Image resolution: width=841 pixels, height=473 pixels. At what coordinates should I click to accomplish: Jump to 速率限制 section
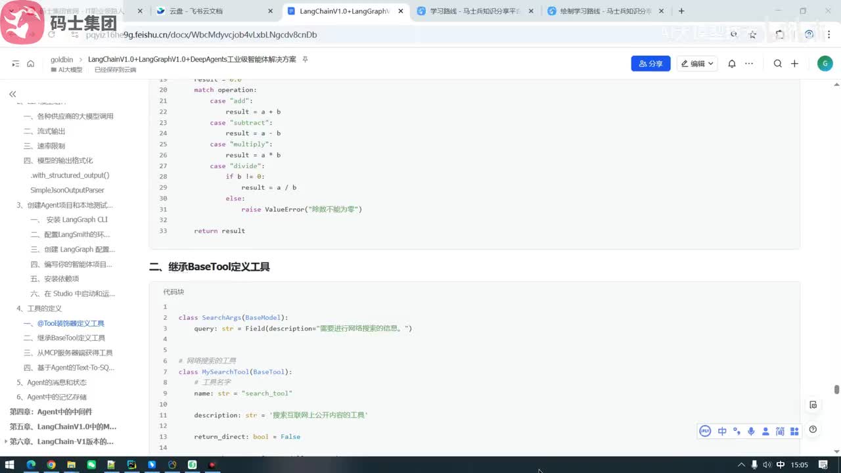(44, 146)
